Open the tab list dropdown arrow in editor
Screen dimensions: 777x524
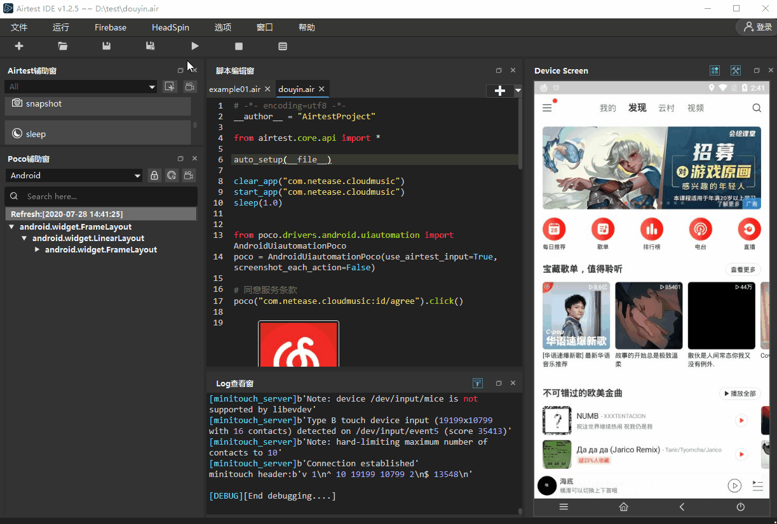(518, 91)
